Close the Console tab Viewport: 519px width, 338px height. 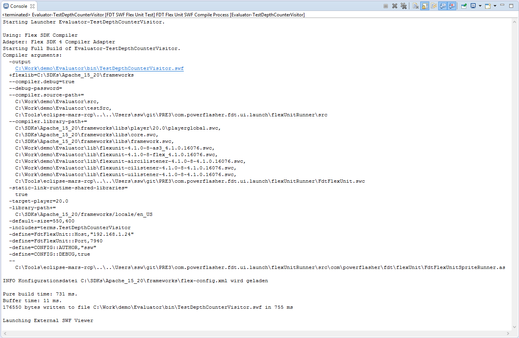pos(32,6)
